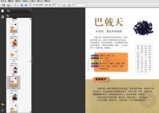Click the Attachments paperclip icon in sidebar
The image size is (159, 113).
[3, 110]
